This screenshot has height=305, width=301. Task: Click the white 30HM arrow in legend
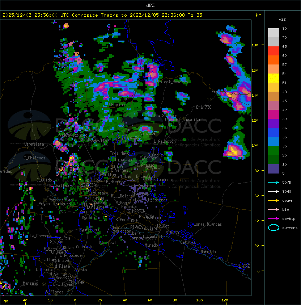coord(274,191)
